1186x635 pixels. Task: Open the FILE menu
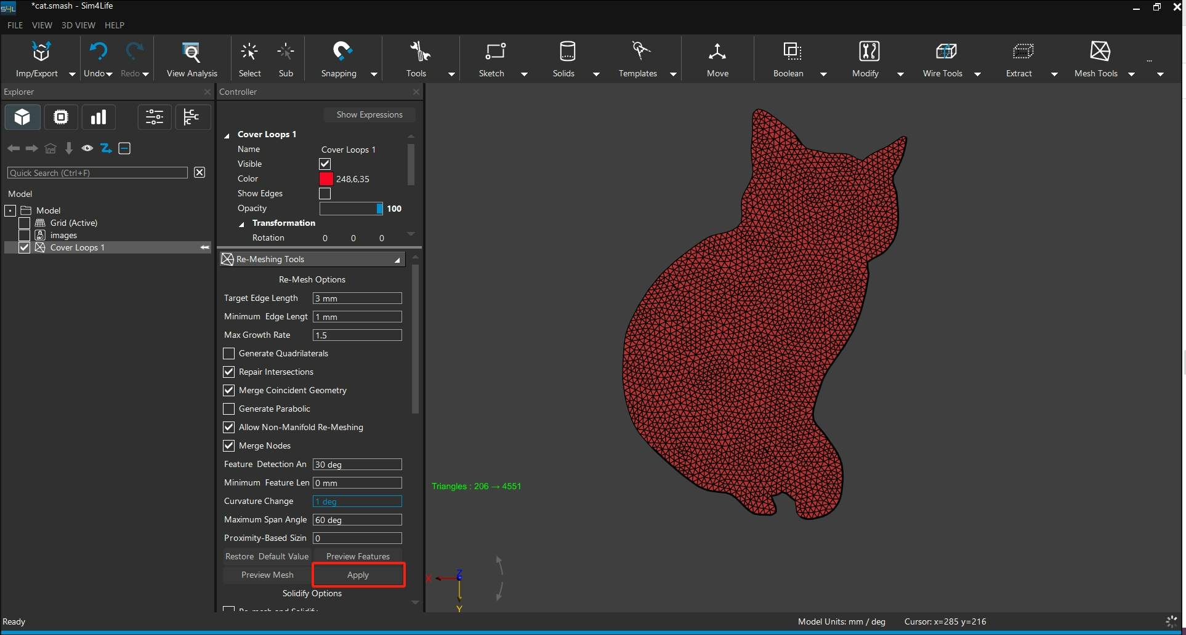(x=15, y=25)
